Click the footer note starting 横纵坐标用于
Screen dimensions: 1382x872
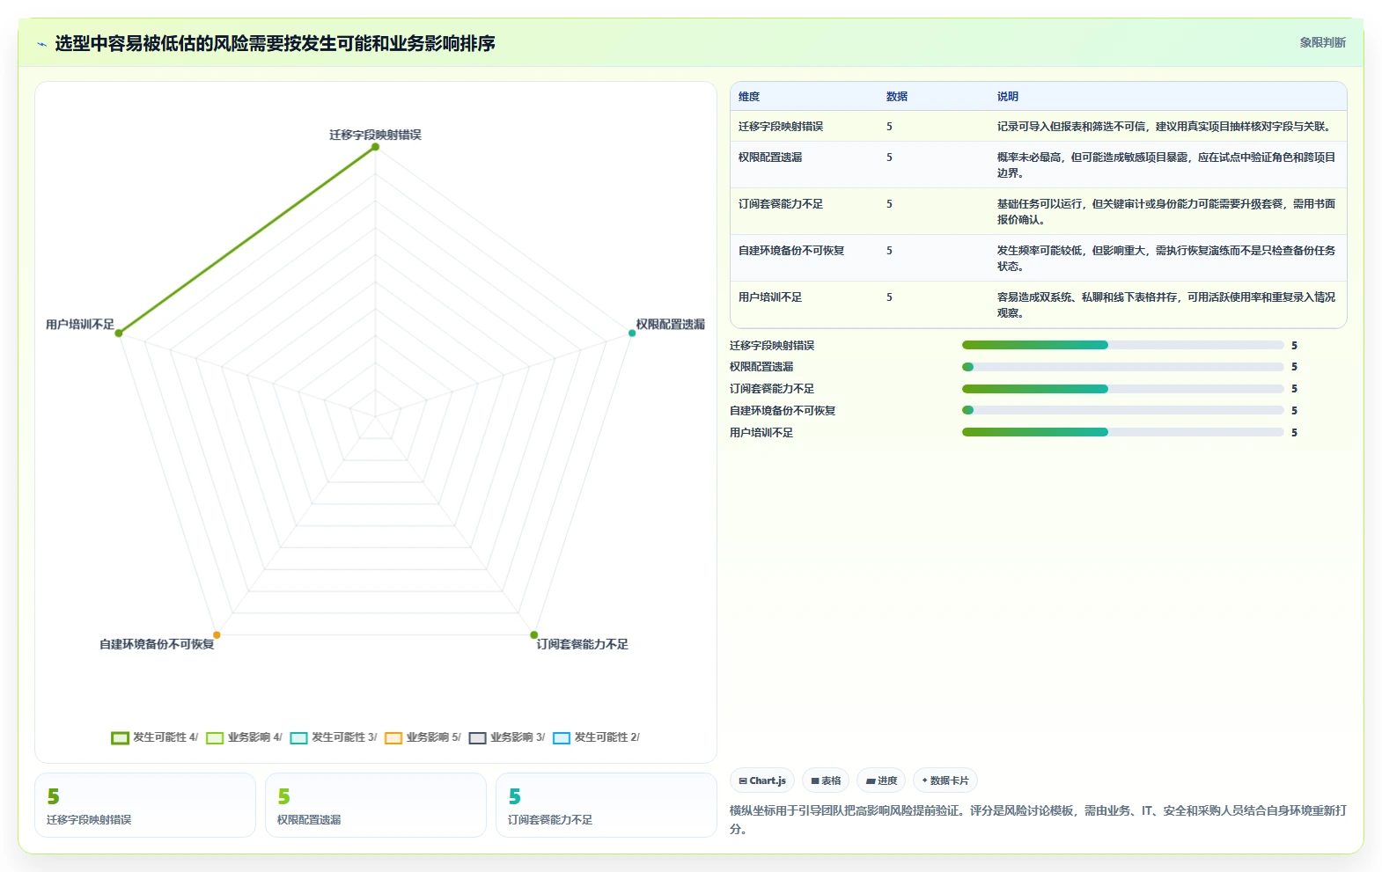pos(1038,819)
